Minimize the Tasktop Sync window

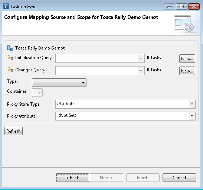(169, 7)
